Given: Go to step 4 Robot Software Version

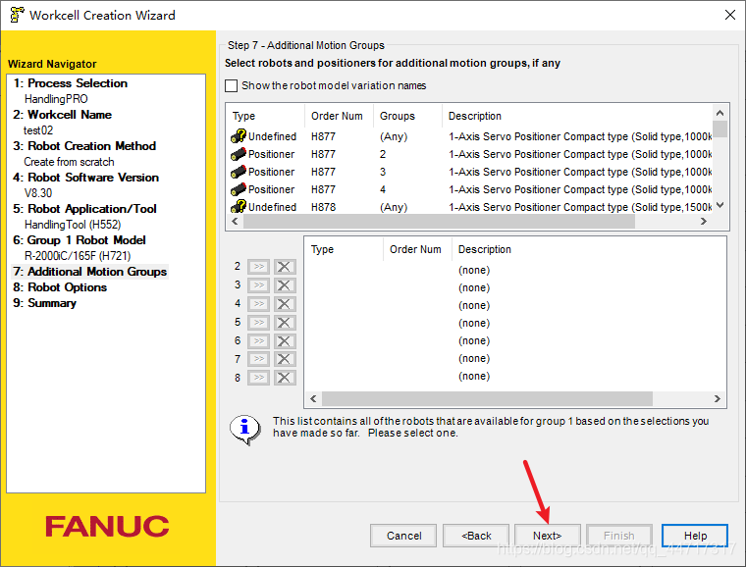Looking at the screenshot, I should [x=86, y=178].
